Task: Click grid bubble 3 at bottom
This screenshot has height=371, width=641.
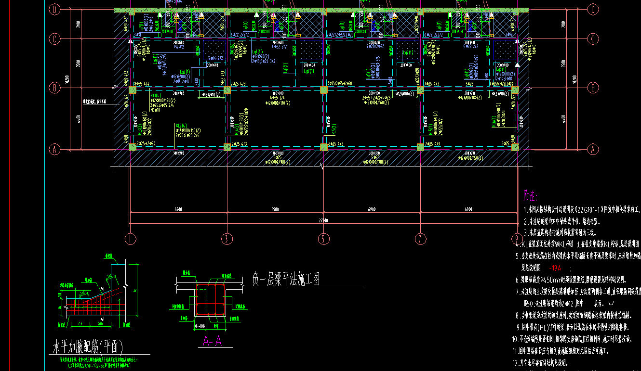Action: click(227, 239)
